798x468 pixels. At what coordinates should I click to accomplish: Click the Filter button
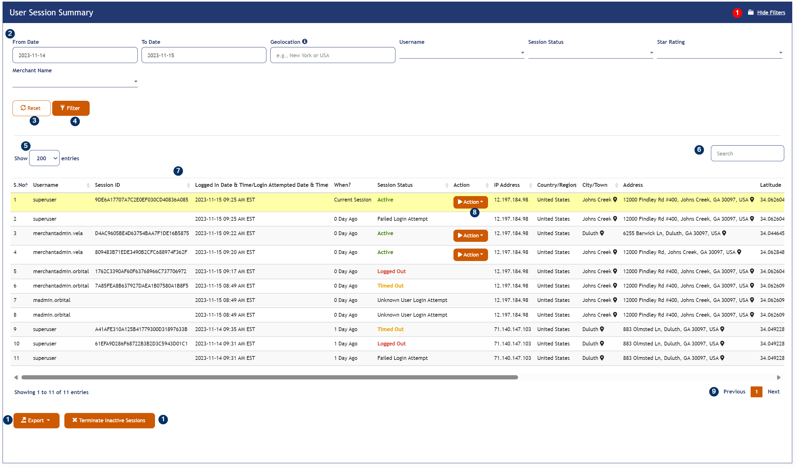(x=71, y=108)
